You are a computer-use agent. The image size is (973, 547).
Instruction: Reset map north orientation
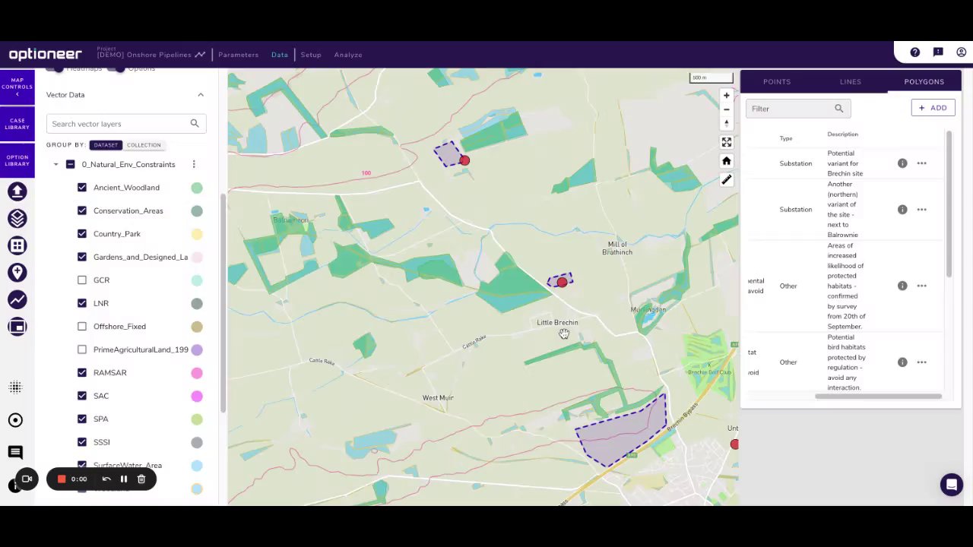[x=726, y=123]
